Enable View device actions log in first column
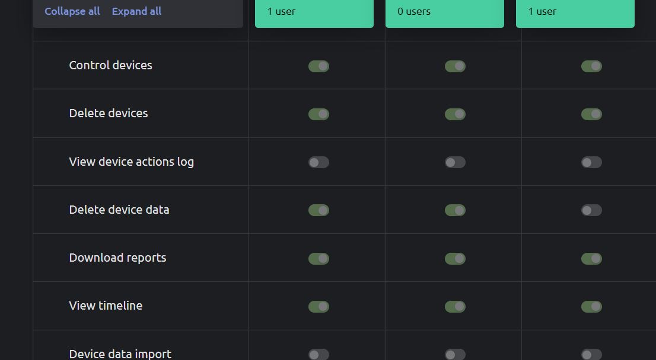 pyautogui.click(x=319, y=162)
